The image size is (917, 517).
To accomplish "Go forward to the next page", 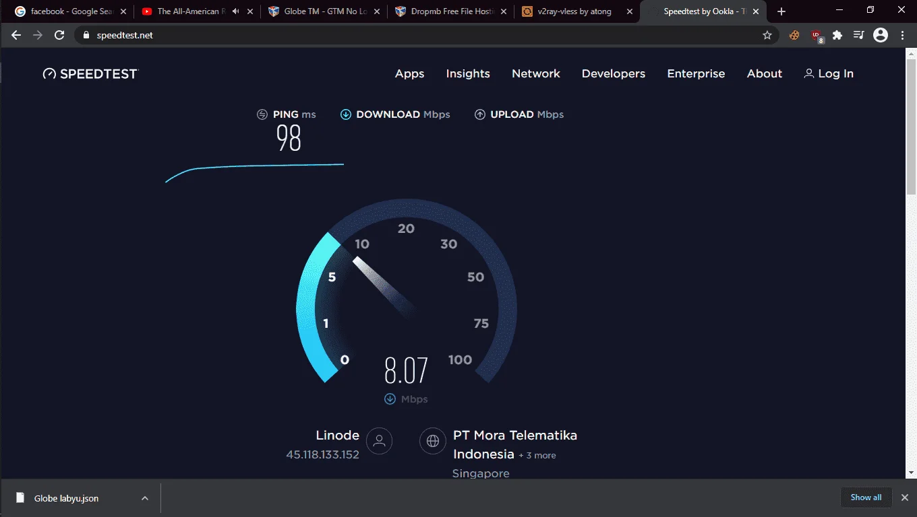I will click(x=38, y=35).
